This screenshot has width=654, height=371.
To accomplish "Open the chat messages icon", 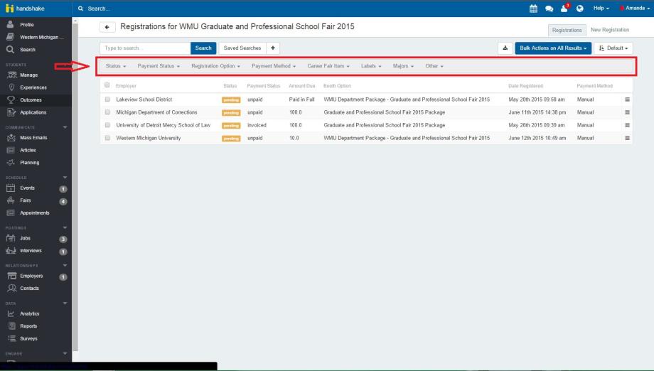I will tap(549, 9).
